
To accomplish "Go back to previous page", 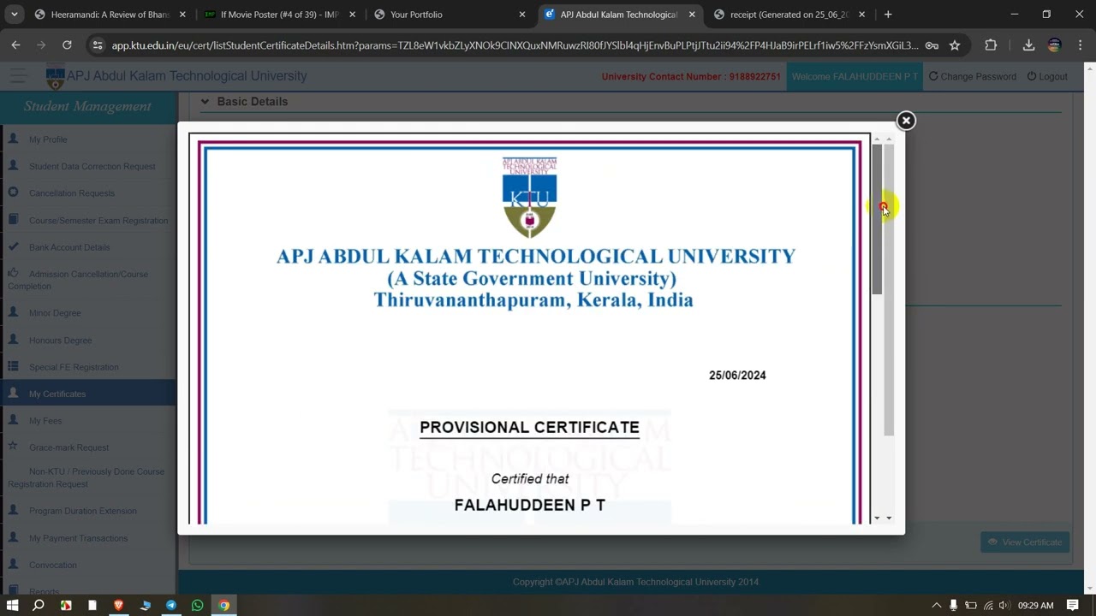I will (15, 45).
